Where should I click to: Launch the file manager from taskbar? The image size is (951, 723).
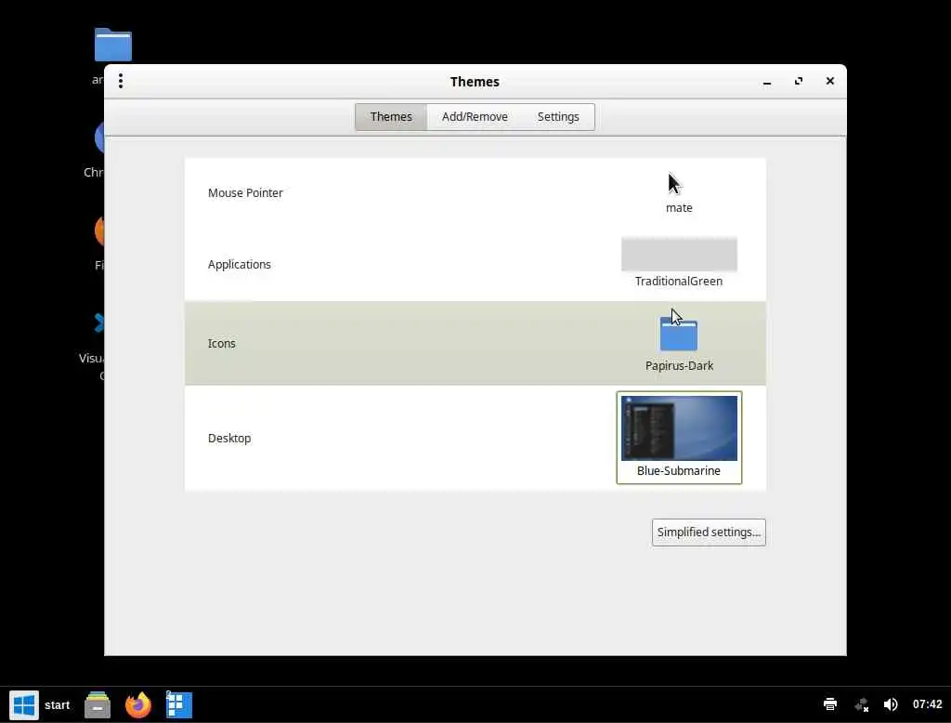[97, 704]
